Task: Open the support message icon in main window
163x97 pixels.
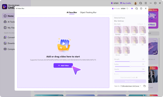Action: [x=141, y=3]
